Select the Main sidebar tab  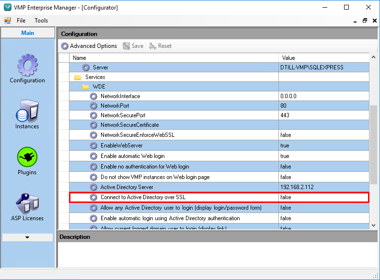pos(28,33)
